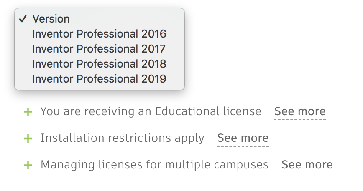Select Inventor Professional 2017 option
This screenshot has width=363, height=191.
pyautogui.click(x=99, y=49)
